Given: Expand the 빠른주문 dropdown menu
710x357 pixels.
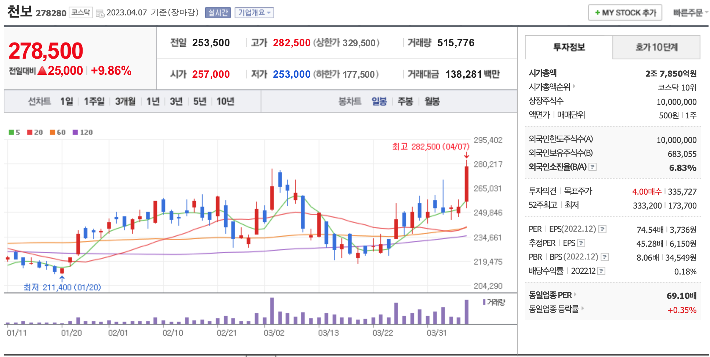Looking at the screenshot, I should point(690,13).
